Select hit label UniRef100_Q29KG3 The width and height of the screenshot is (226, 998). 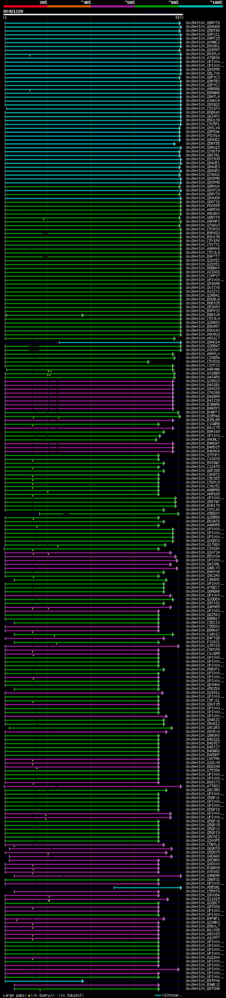pyautogui.click(x=203, y=381)
